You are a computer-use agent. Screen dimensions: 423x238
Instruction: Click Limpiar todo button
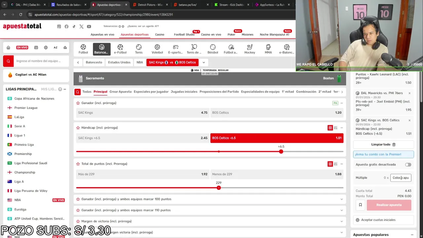coord(383,144)
